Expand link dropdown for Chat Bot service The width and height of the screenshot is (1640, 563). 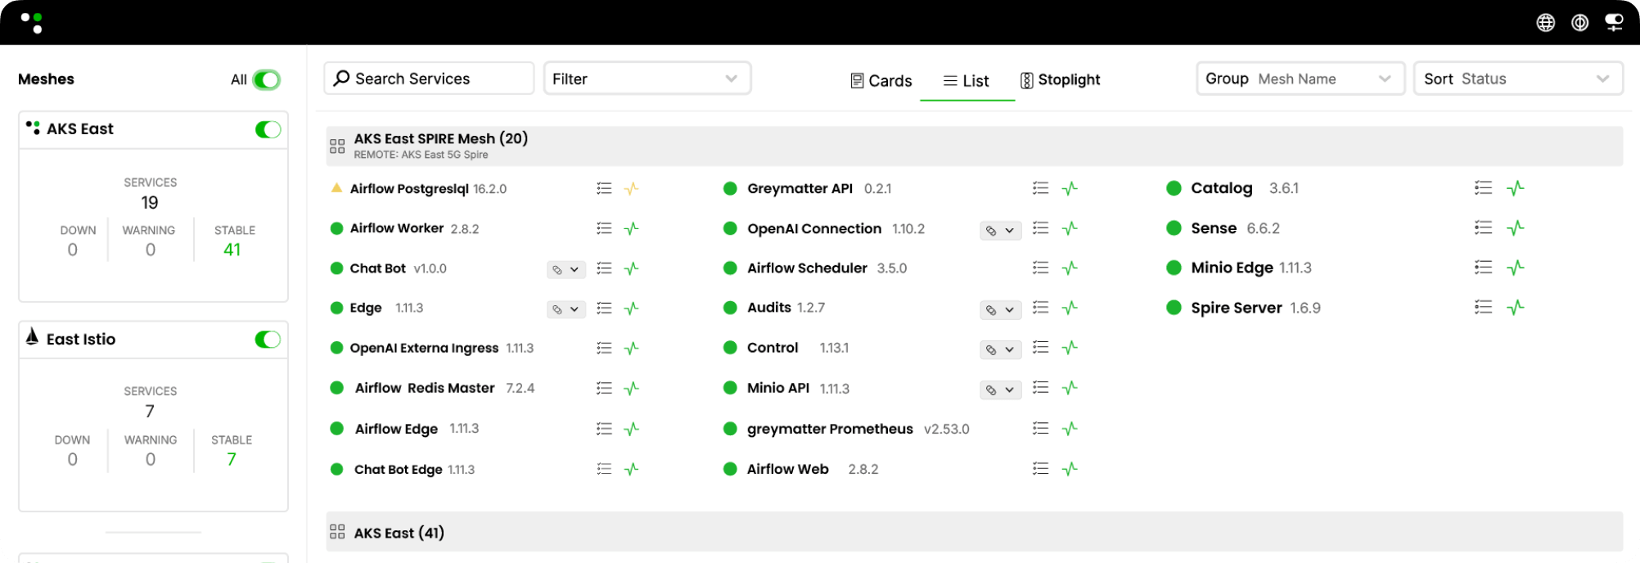click(565, 269)
